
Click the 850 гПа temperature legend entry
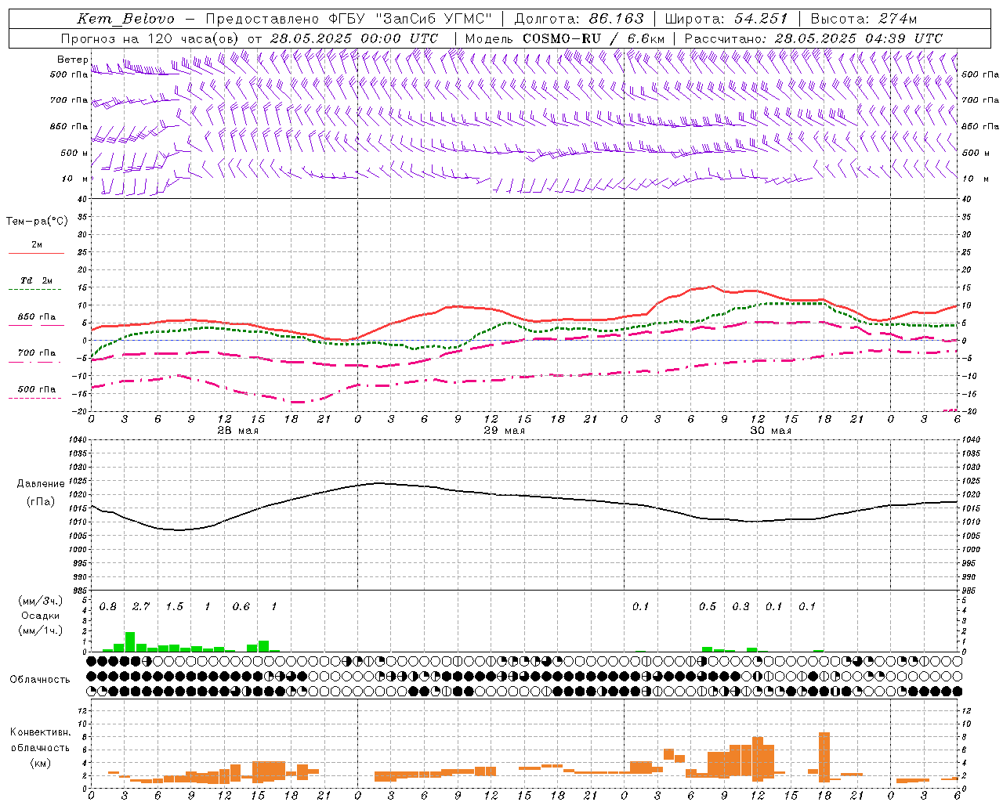tap(37, 316)
